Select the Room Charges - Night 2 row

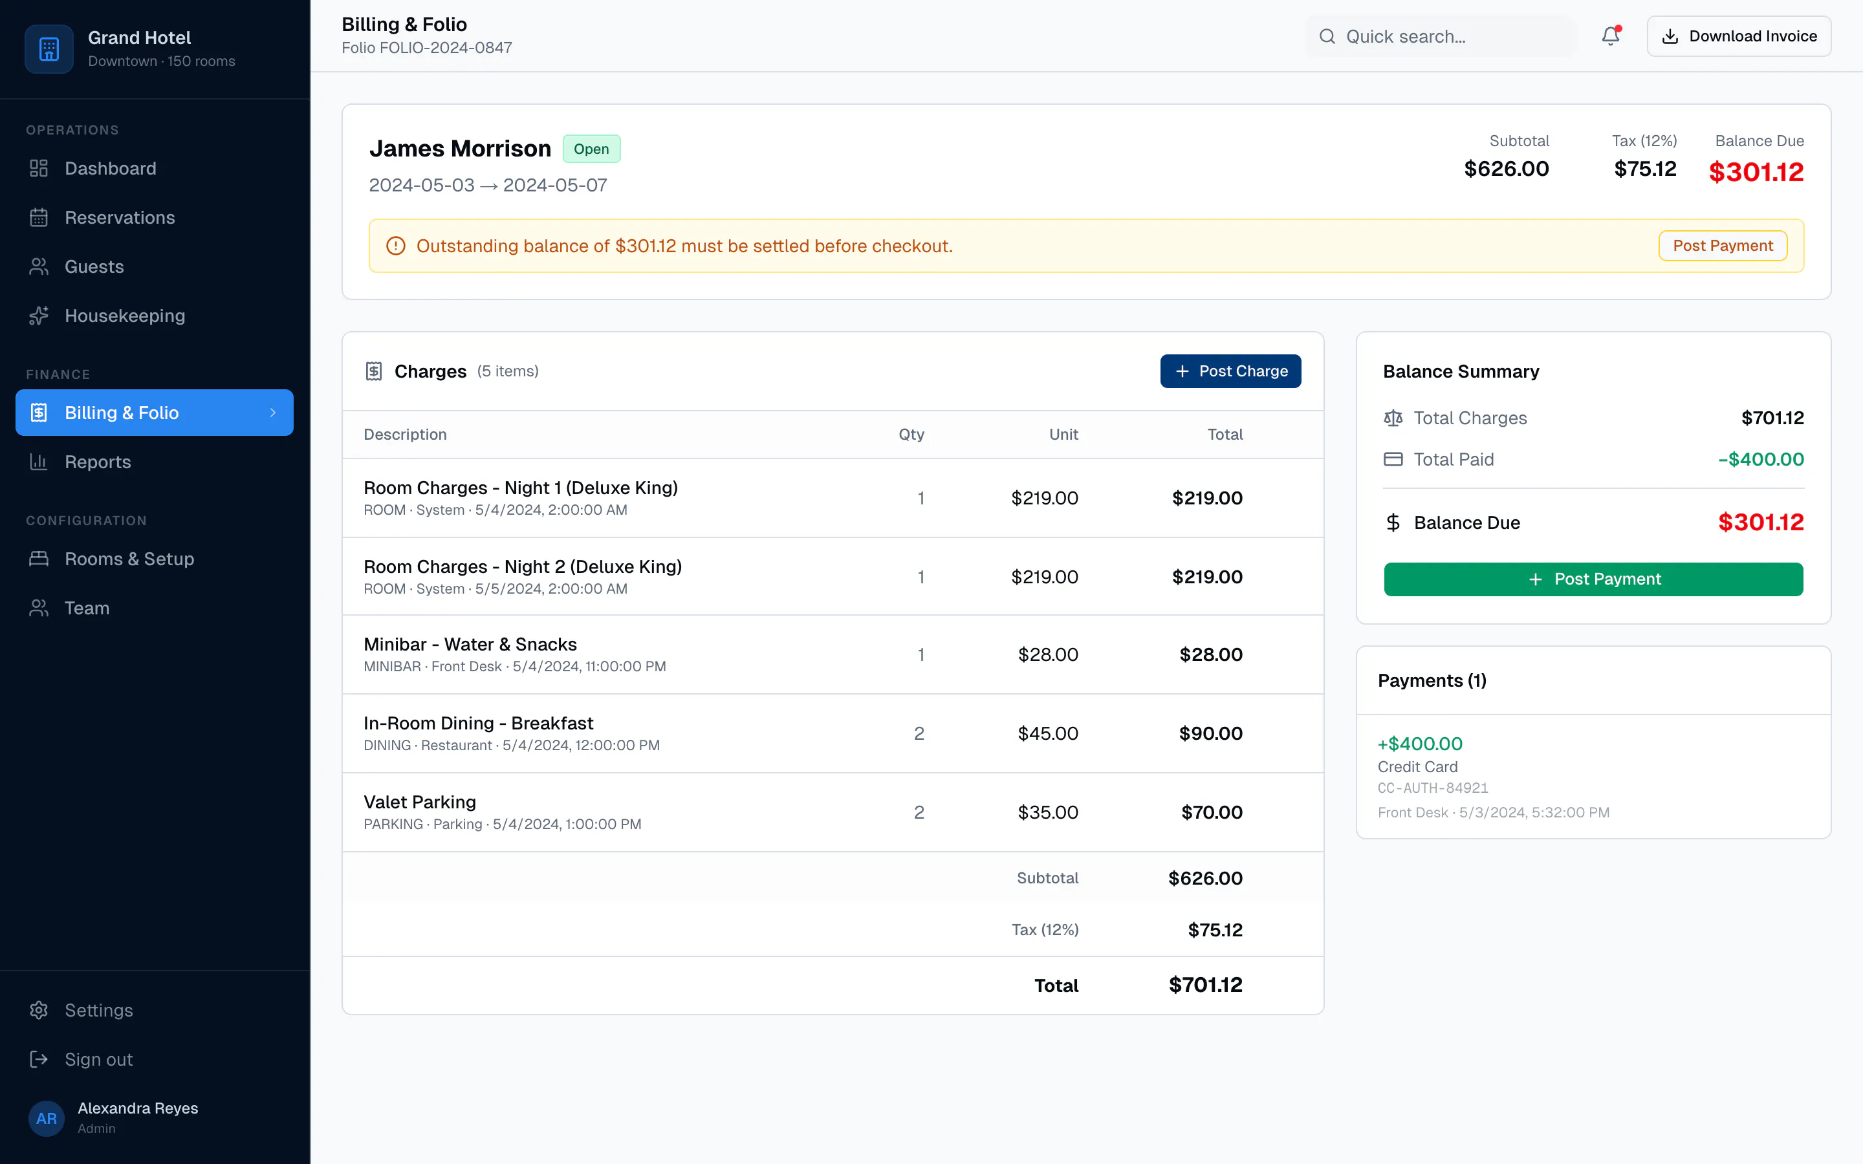(x=833, y=577)
